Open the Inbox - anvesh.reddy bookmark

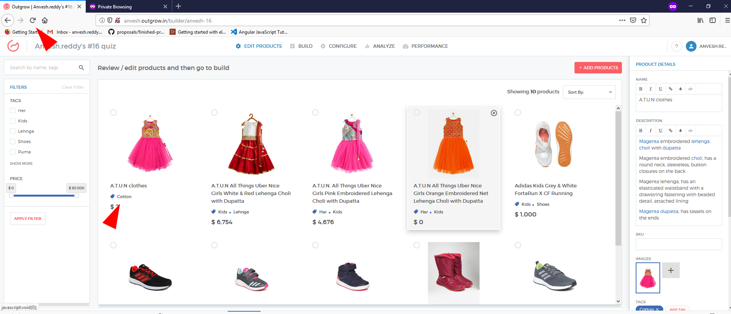75,32
